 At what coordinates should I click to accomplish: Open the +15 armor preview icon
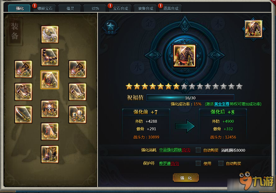point(253,29)
